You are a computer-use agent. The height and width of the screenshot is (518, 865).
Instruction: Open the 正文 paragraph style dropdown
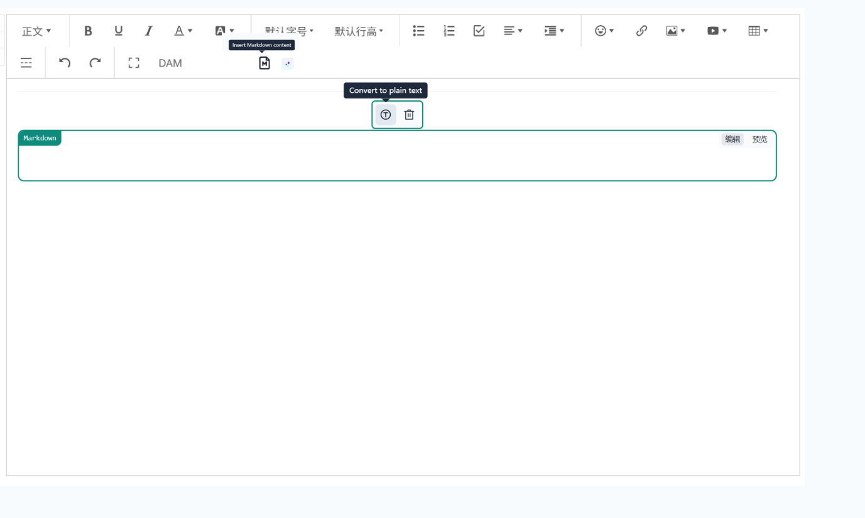click(36, 31)
